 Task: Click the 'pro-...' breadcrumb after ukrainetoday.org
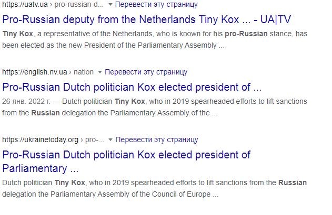tap(95, 139)
